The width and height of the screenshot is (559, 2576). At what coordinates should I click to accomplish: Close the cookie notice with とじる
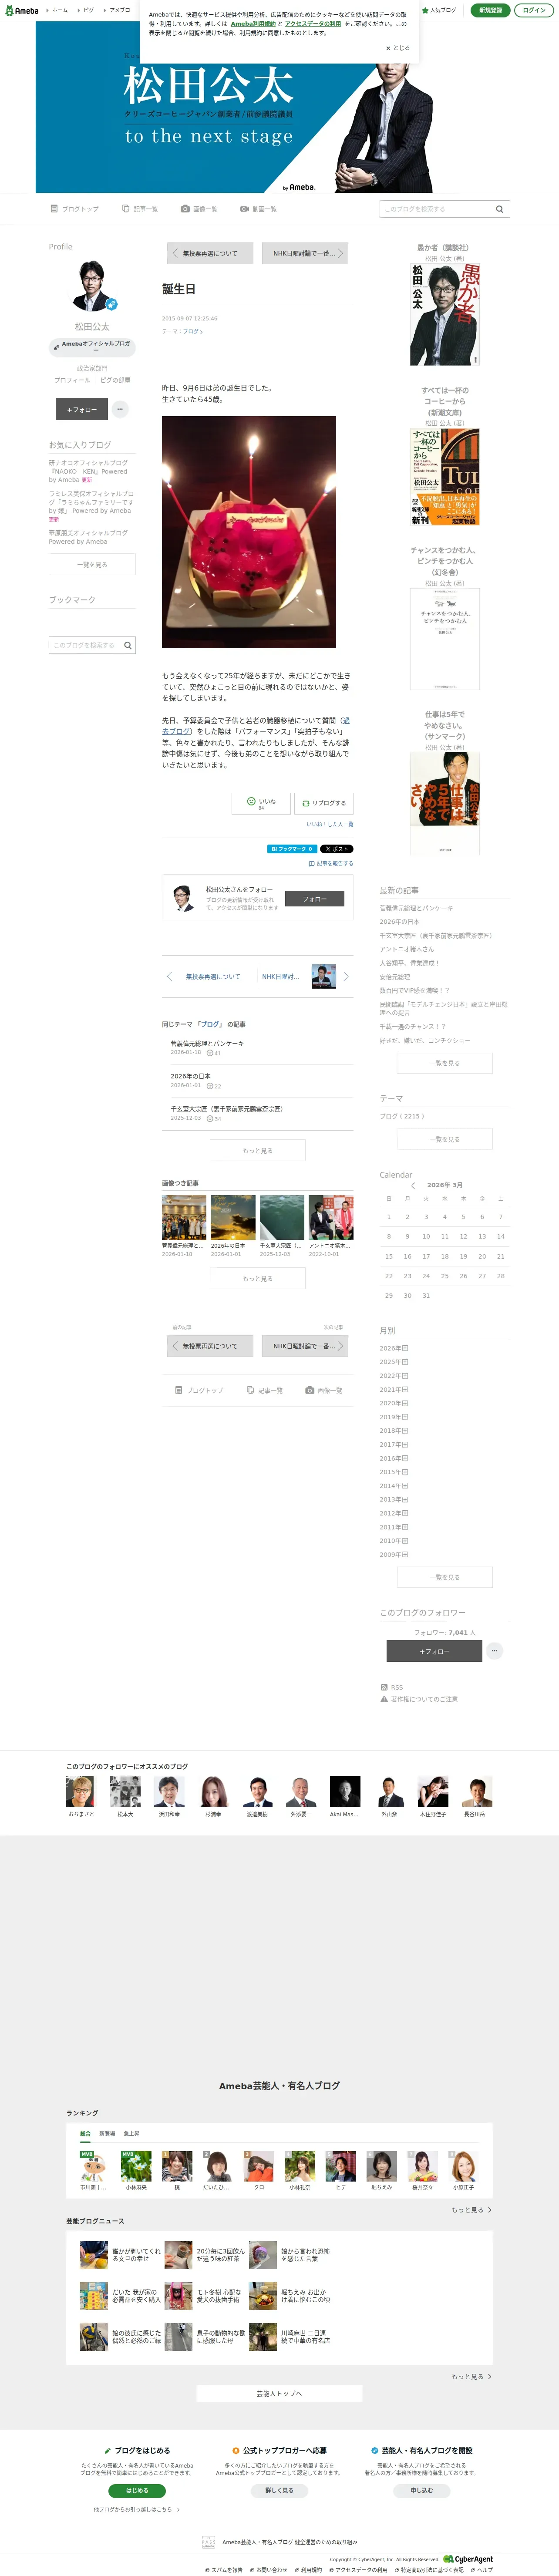tap(398, 48)
